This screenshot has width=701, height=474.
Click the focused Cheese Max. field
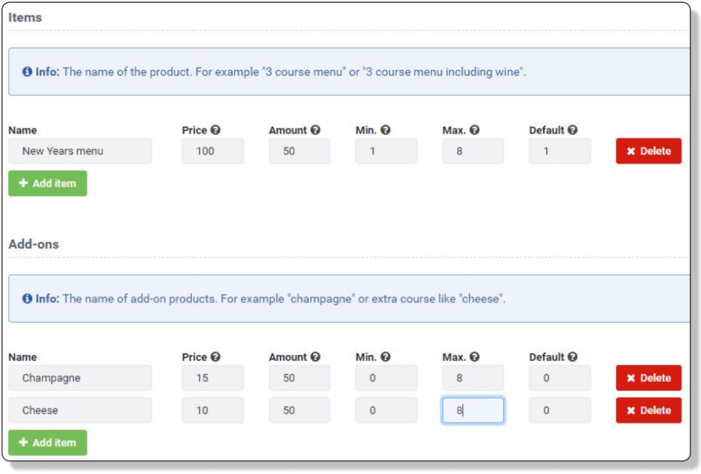pyautogui.click(x=473, y=410)
